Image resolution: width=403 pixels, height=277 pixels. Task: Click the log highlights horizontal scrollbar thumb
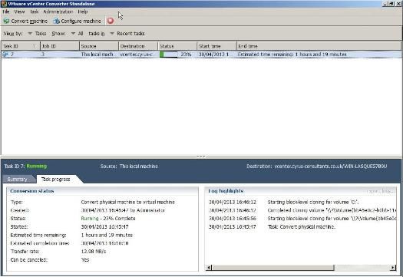coord(273,268)
